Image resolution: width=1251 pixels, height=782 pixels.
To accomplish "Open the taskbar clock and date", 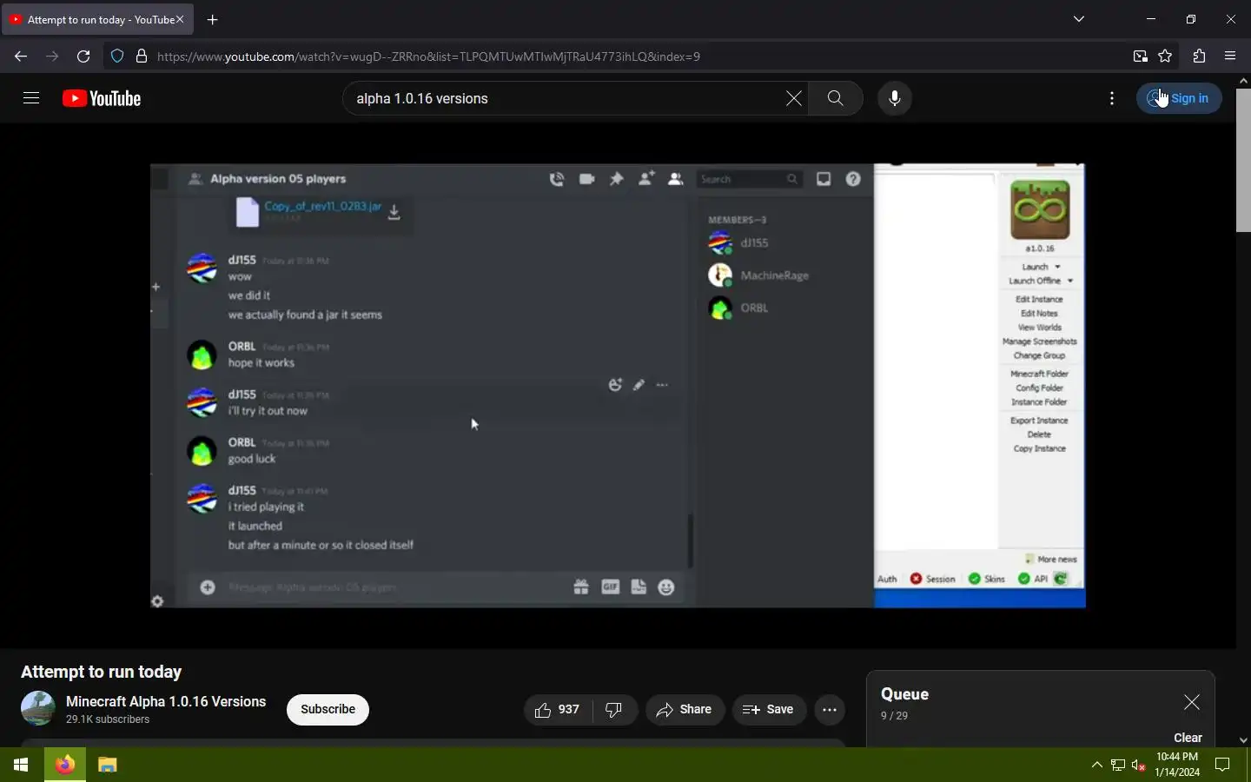I will [1177, 765].
